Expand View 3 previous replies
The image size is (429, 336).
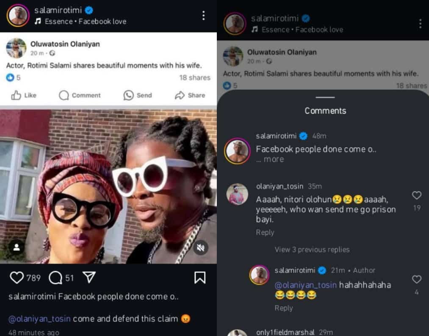coord(312,250)
